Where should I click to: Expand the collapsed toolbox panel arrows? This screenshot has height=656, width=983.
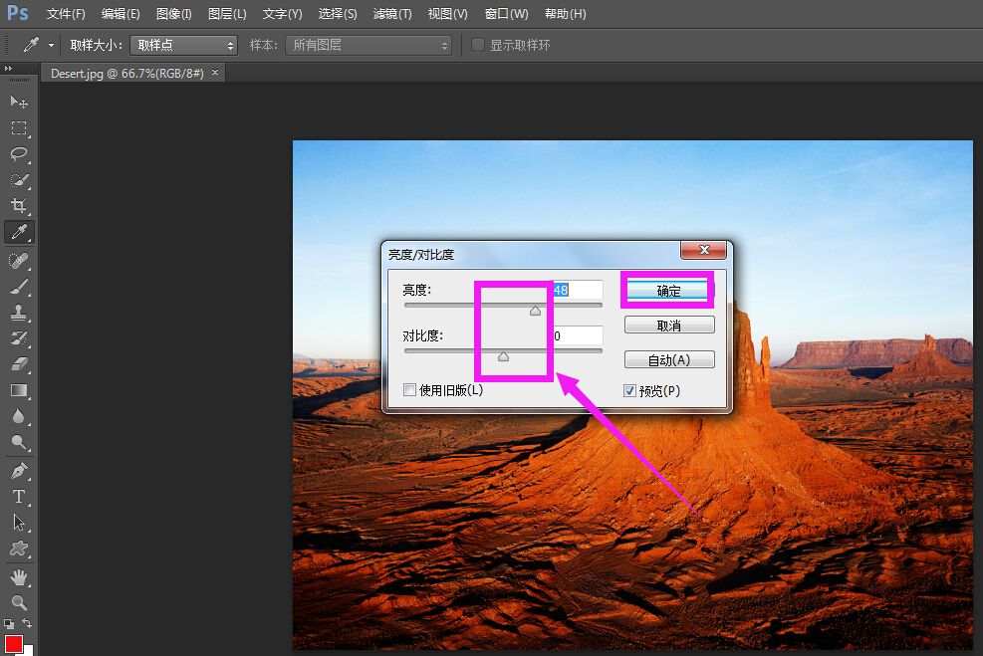[x=8, y=69]
